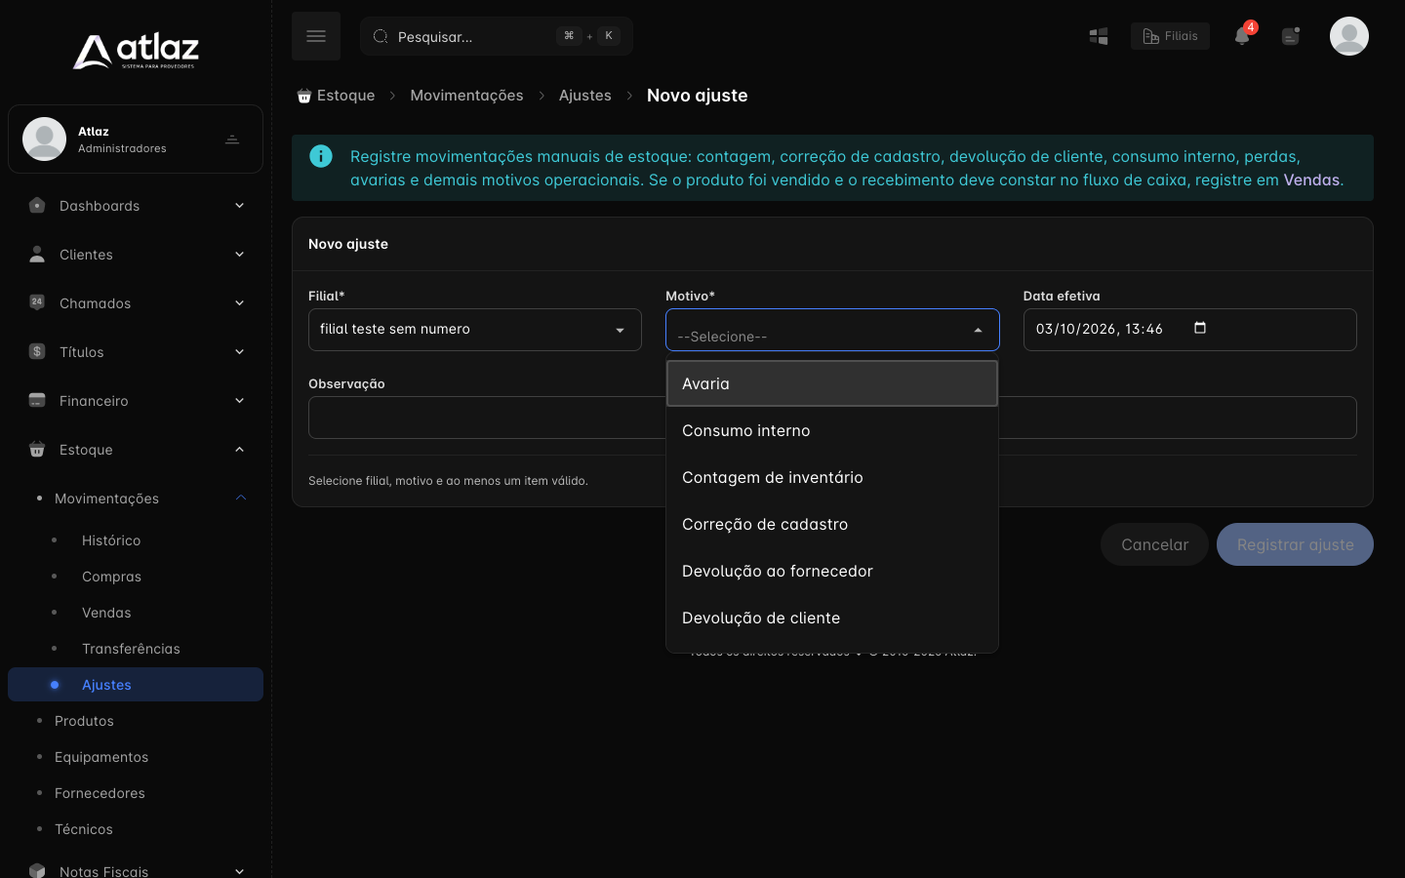This screenshot has height=878, width=1405.
Task: Open Transferências in the sidebar
Action: (131, 648)
